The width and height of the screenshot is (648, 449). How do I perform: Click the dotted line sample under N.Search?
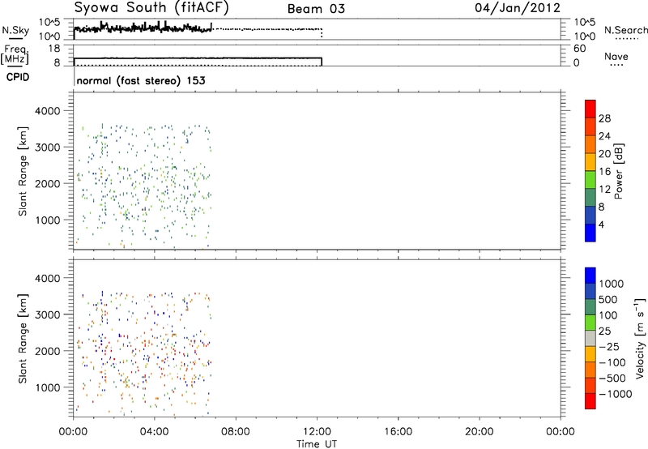tap(626, 39)
